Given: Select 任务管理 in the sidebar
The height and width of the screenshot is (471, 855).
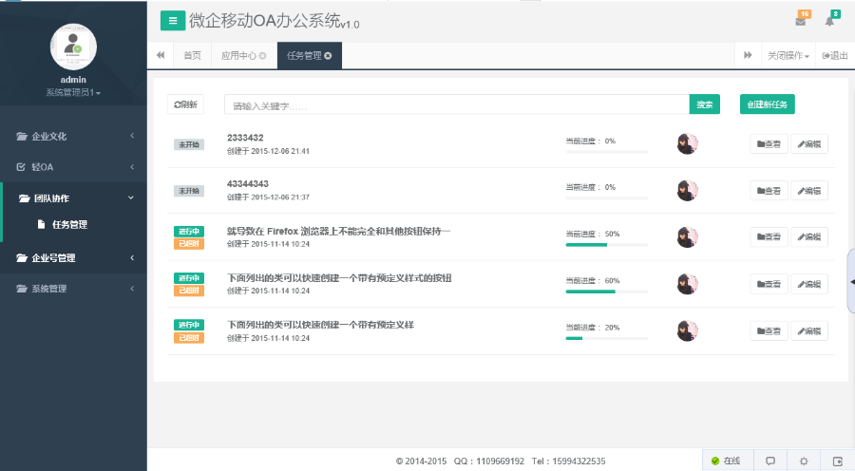Looking at the screenshot, I should pos(69,225).
